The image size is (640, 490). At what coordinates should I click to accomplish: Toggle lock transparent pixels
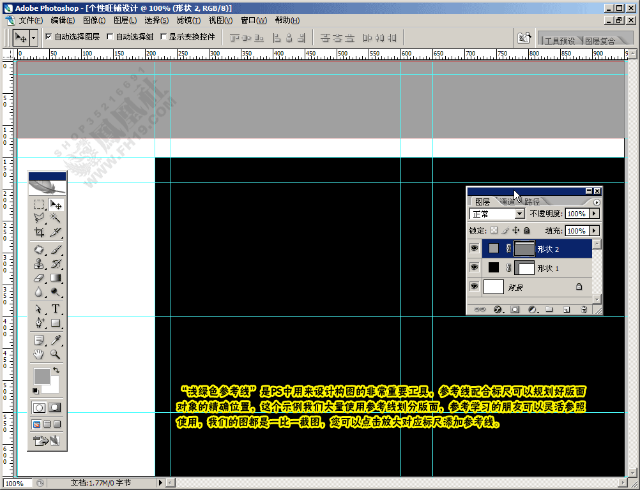[494, 231]
